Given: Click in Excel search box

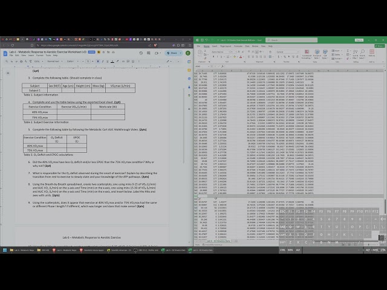Looking at the screenshot, I should 291,40.
